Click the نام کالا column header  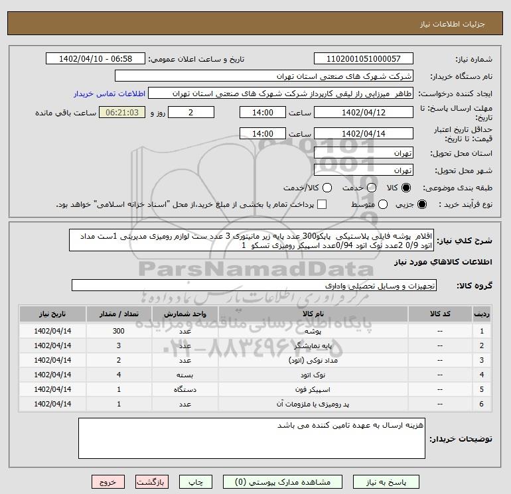coord(313,314)
